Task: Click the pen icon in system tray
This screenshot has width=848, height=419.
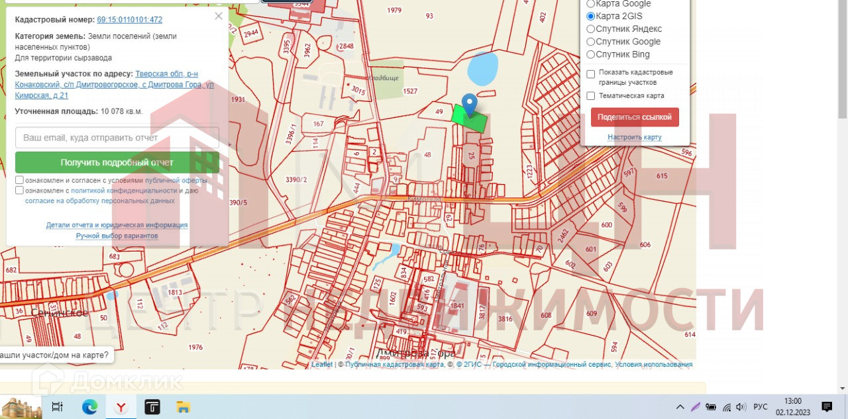Action: (x=696, y=407)
